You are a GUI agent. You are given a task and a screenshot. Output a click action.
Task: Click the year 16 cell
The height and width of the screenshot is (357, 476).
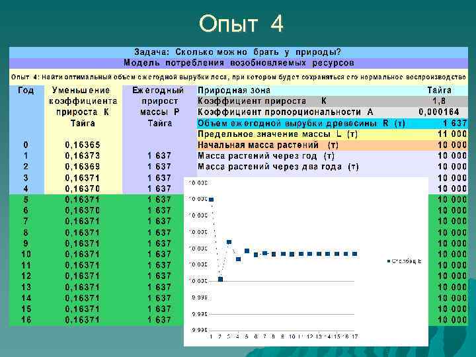point(26,320)
